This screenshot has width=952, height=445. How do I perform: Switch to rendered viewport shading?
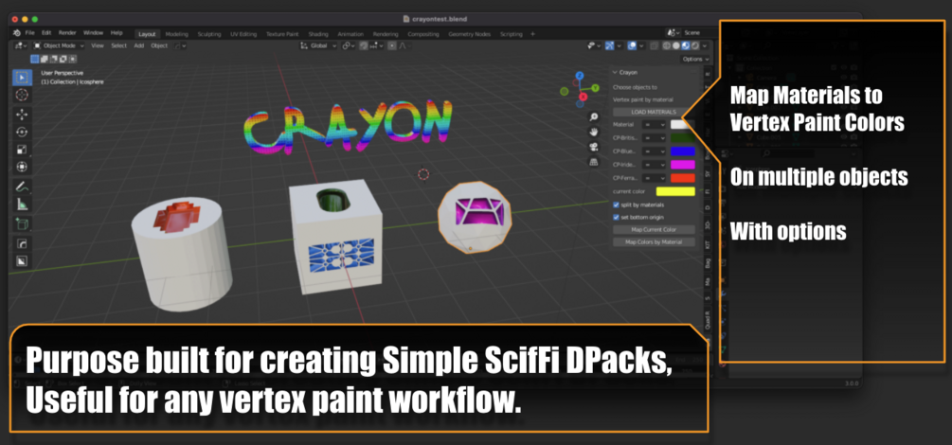[694, 45]
